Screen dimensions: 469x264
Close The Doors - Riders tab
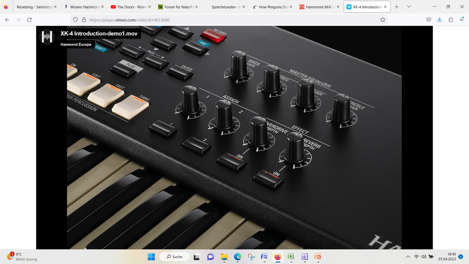(x=149, y=7)
